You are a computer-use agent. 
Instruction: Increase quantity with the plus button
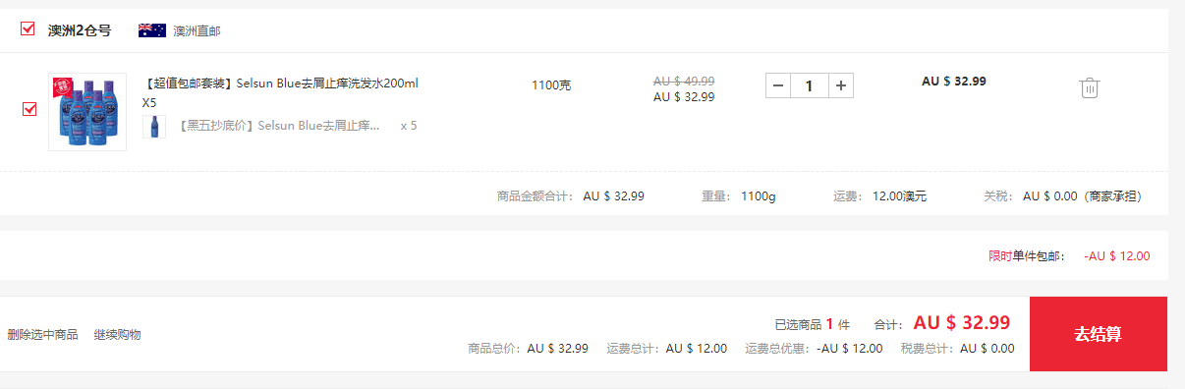(x=841, y=85)
